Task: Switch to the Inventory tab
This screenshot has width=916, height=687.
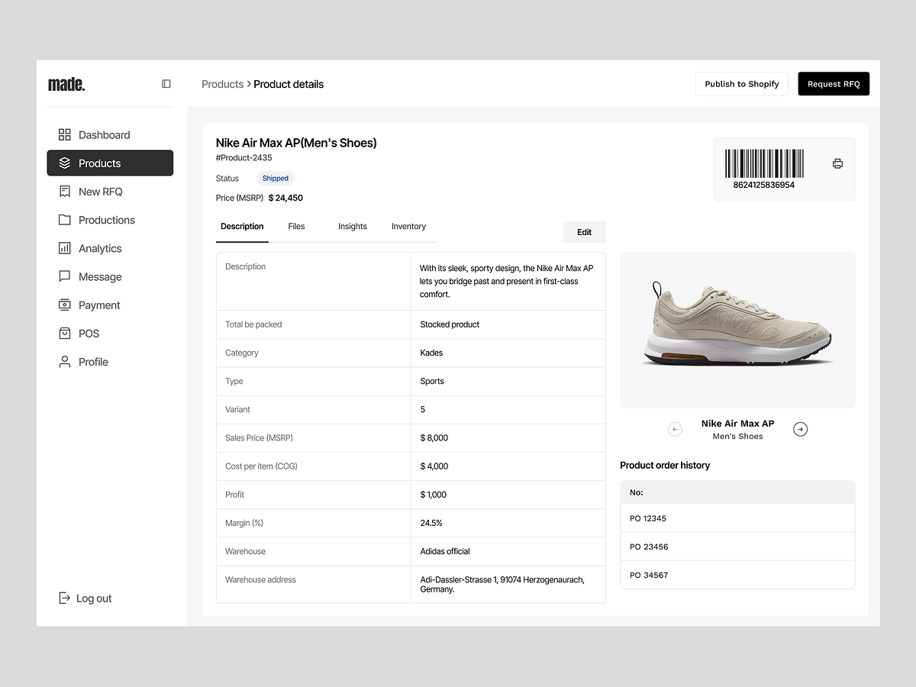Action: 408,227
